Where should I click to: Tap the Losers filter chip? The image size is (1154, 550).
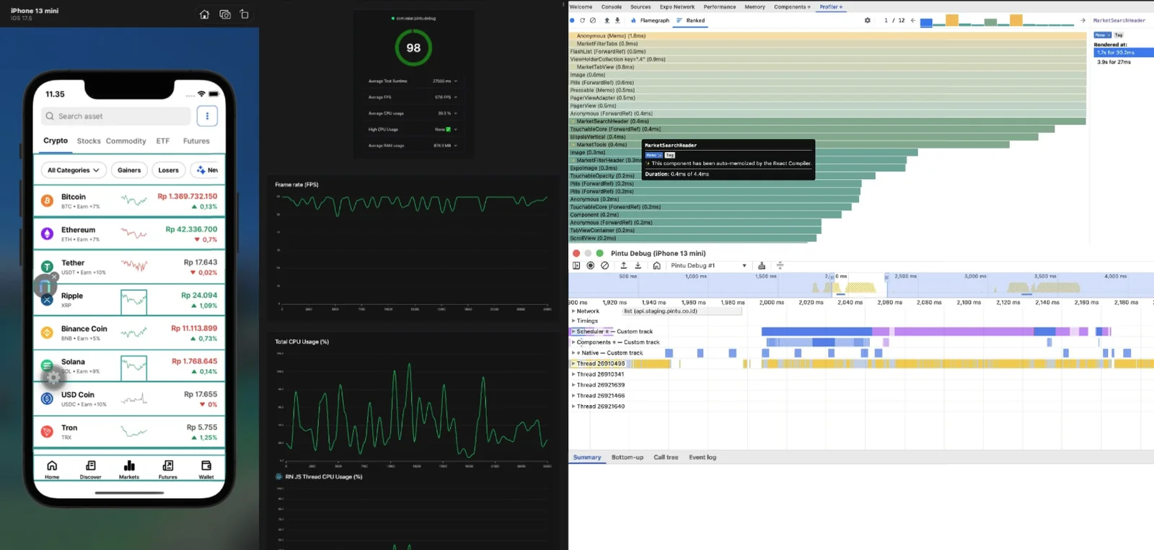(168, 170)
